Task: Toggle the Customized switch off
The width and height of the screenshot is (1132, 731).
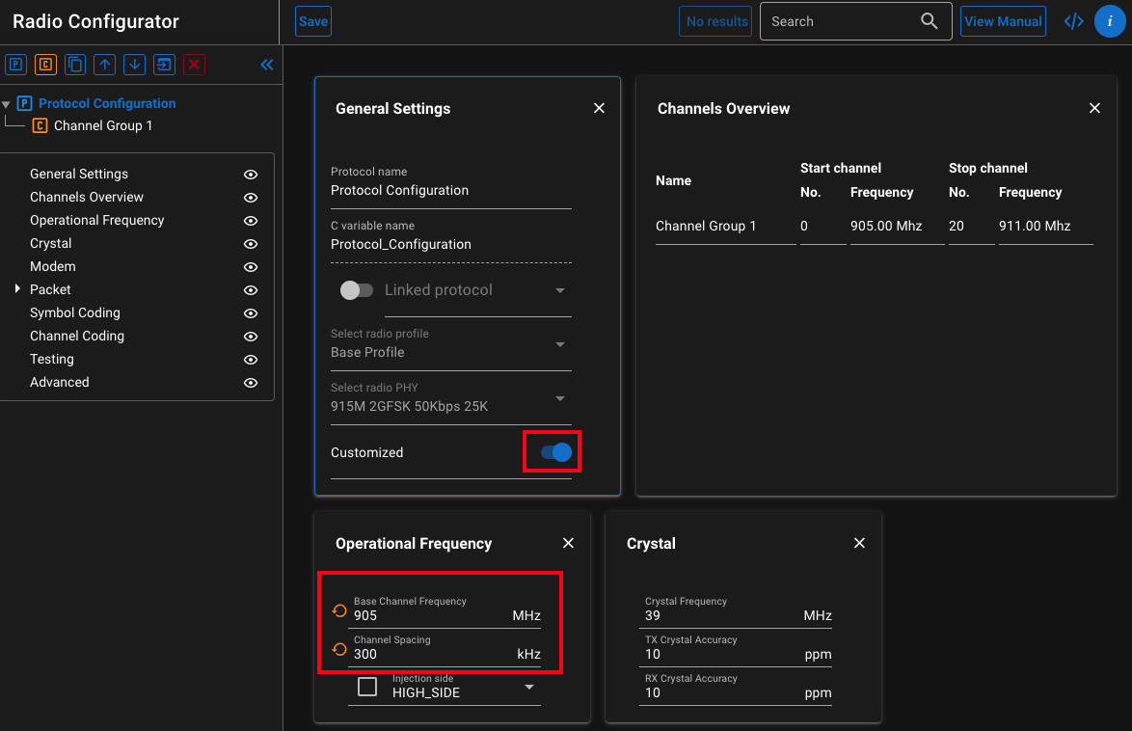Action: coord(556,452)
